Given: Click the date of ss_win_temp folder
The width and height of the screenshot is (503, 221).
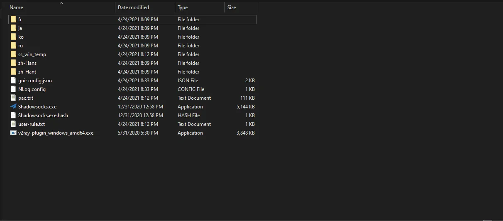Looking at the screenshot, I should [138, 54].
